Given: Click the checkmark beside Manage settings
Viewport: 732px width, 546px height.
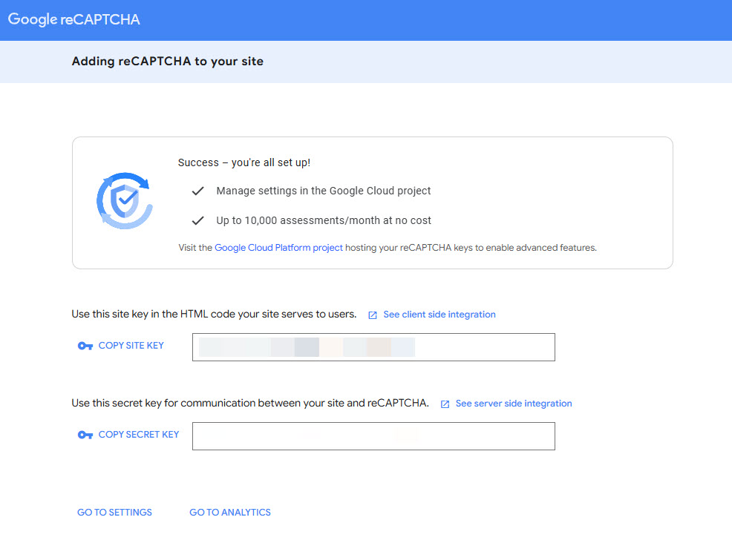Looking at the screenshot, I should (197, 191).
